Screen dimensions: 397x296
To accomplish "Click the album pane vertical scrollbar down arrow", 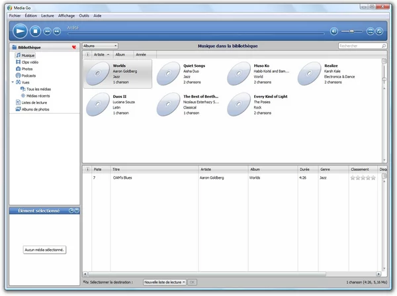I will 384,160.
